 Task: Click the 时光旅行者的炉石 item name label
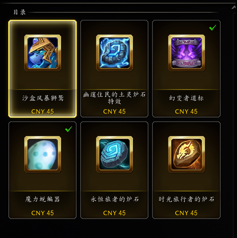(187, 199)
